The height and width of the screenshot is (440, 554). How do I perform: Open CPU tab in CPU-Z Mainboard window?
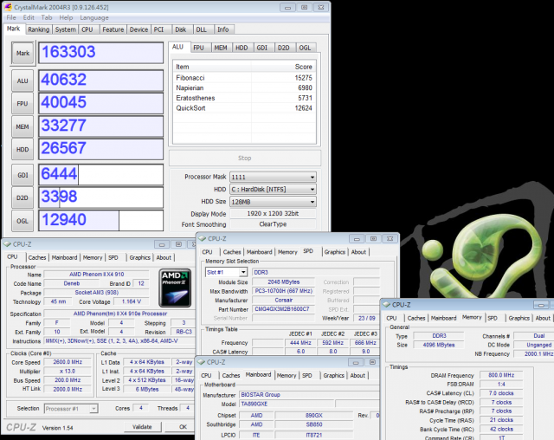[x=206, y=375]
